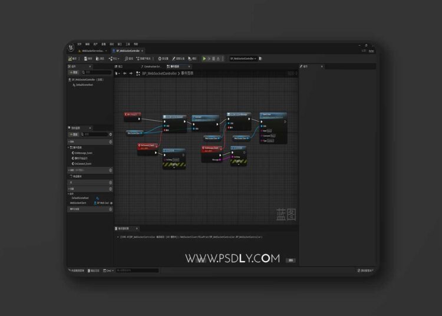Collapse the Components variables category
Viewport: 442px width, 316px height.
pyautogui.click(x=69, y=194)
